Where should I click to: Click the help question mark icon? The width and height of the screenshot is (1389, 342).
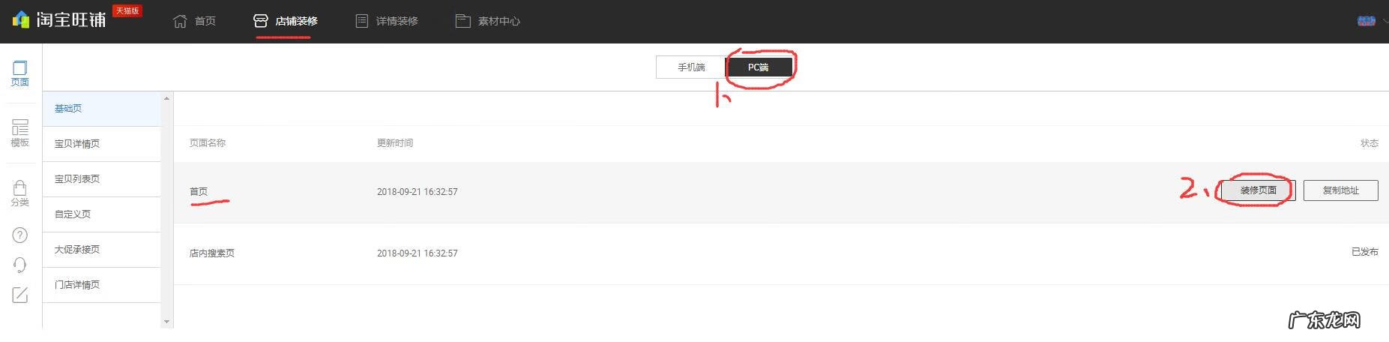coord(20,235)
